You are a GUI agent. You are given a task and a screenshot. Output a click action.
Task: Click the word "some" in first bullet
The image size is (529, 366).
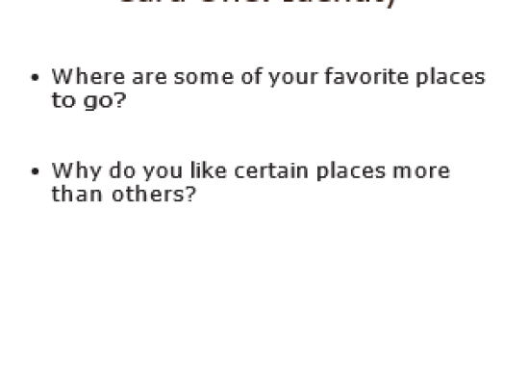(204, 78)
